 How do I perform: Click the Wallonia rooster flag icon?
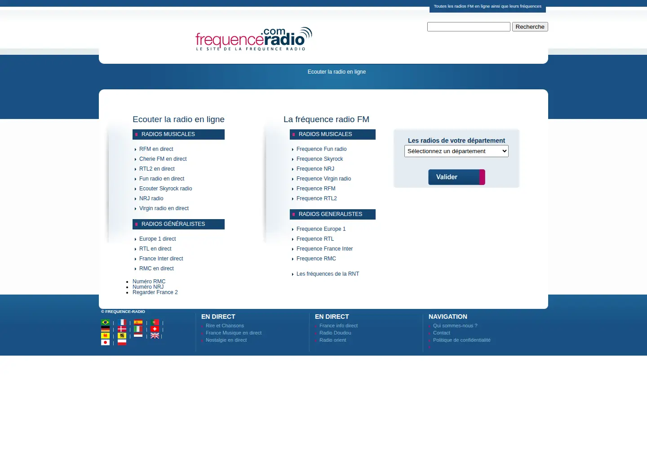[x=105, y=336]
